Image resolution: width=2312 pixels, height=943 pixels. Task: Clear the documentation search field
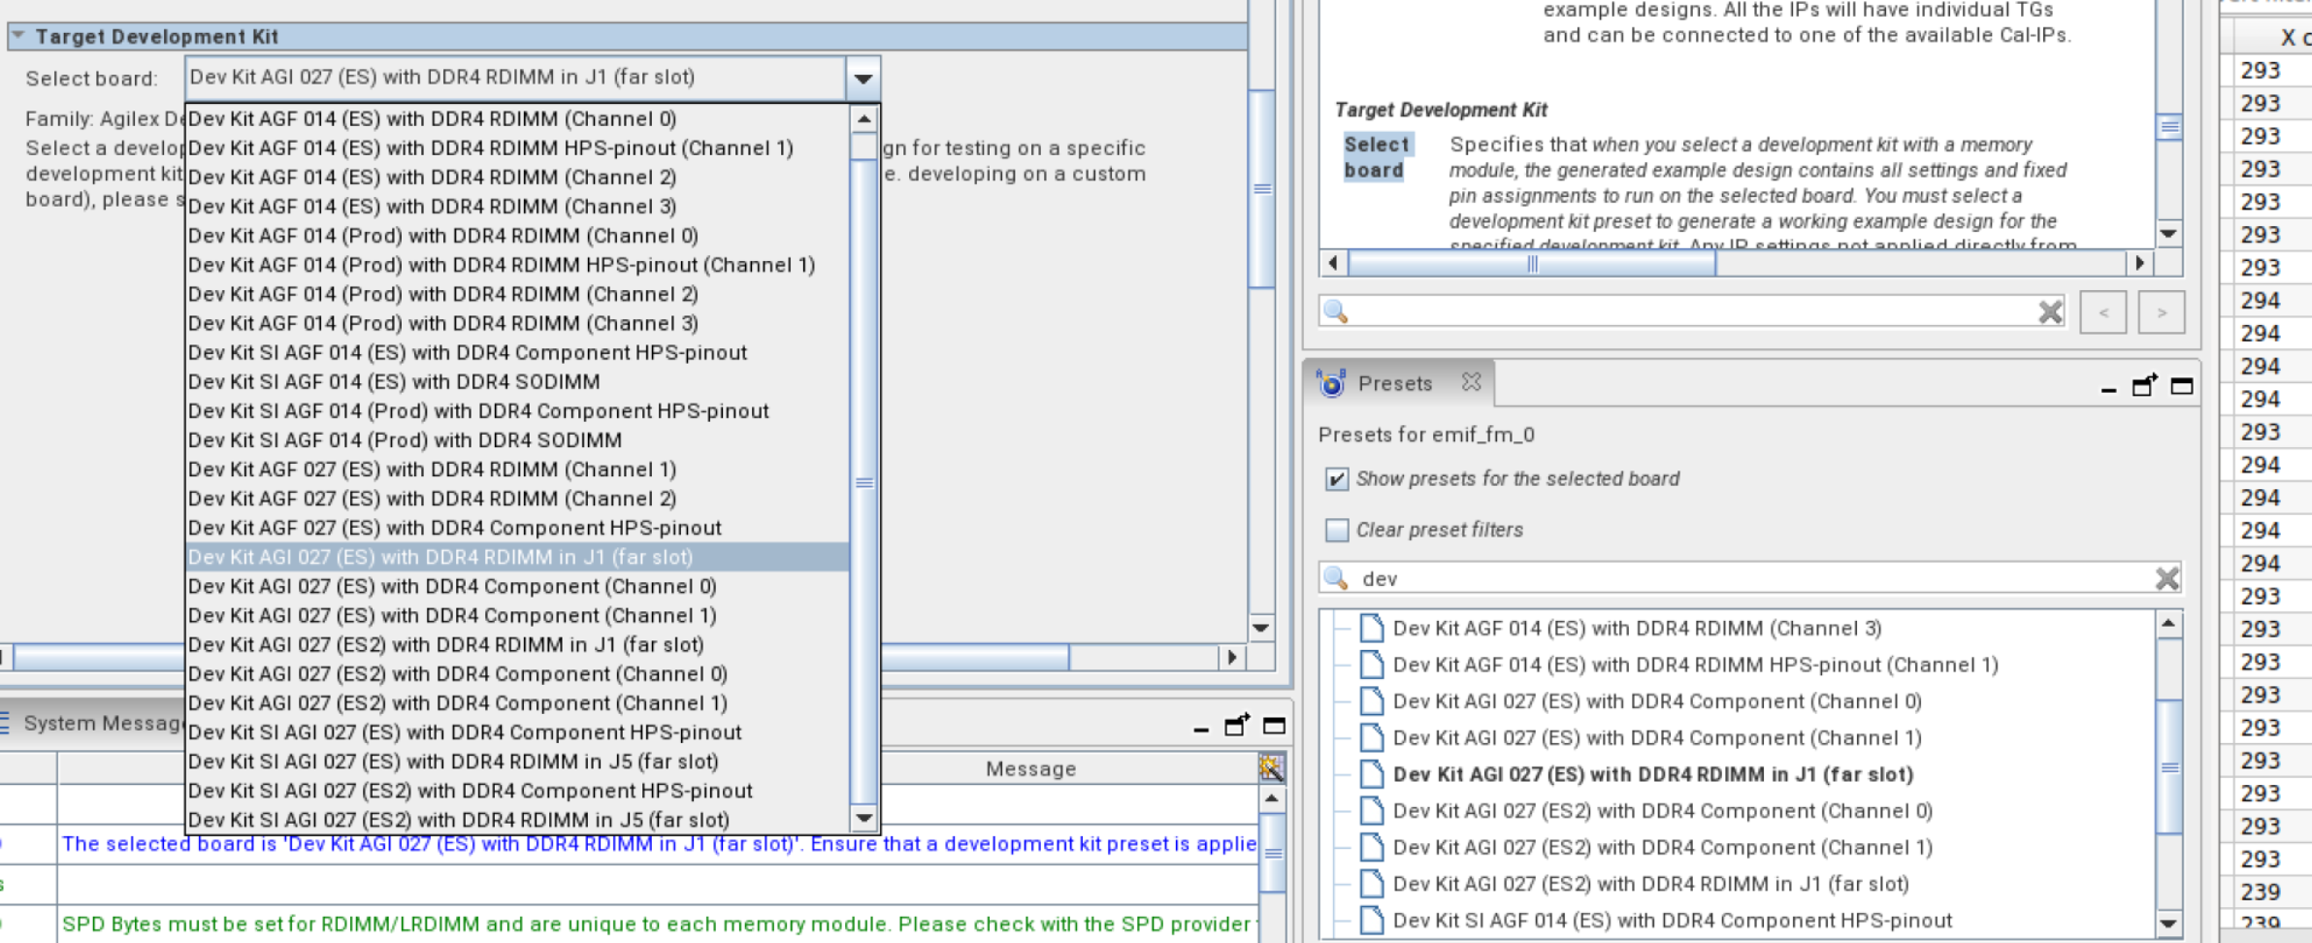click(x=2049, y=311)
